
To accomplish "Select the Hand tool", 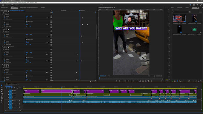I will click(2, 100).
